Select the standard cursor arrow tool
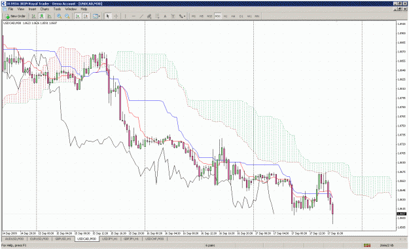 [x=108, y=16]
